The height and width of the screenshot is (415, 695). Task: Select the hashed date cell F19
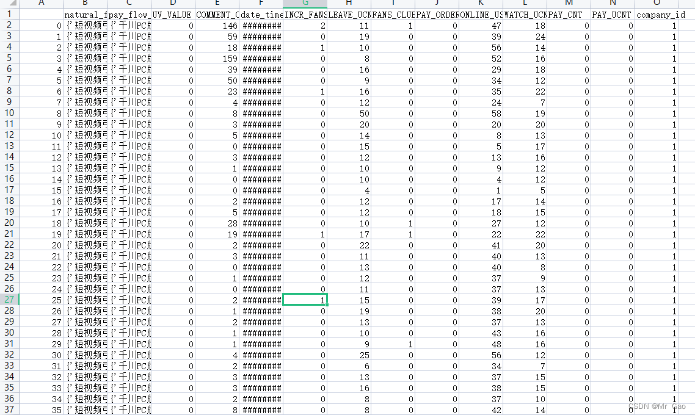tap(261, 212)
